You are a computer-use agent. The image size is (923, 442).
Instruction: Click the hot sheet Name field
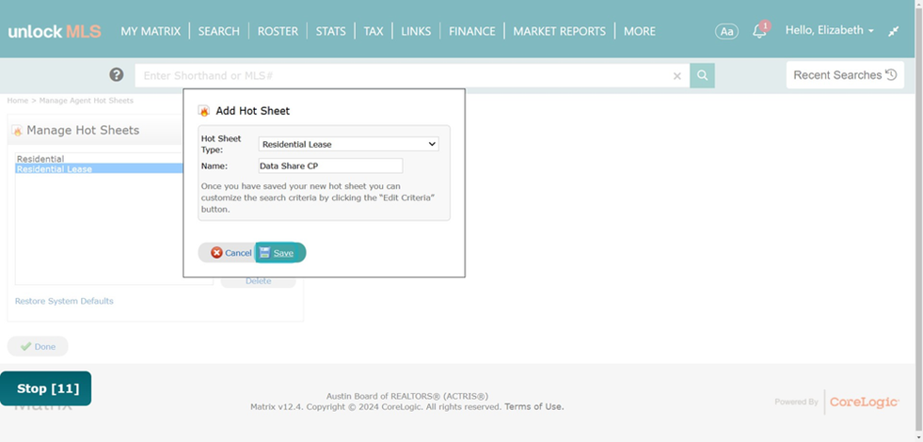click(x=331, y=166)
